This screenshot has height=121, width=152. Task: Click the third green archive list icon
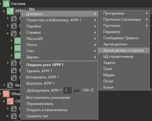(17, 56)
